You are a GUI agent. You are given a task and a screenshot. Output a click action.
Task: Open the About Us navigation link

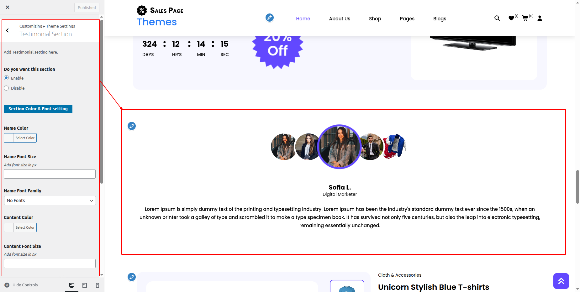pyautogui.click(x=340, y=18)
